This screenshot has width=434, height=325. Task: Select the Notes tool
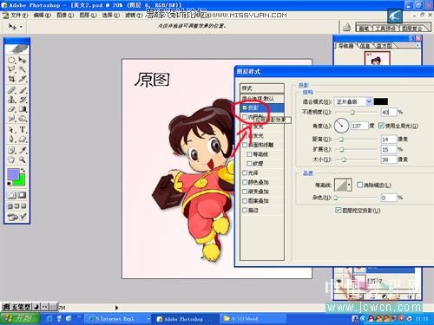point(11,150)
